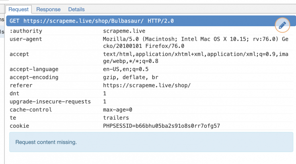Click the scrapeme.live authority value

point(124,31)
